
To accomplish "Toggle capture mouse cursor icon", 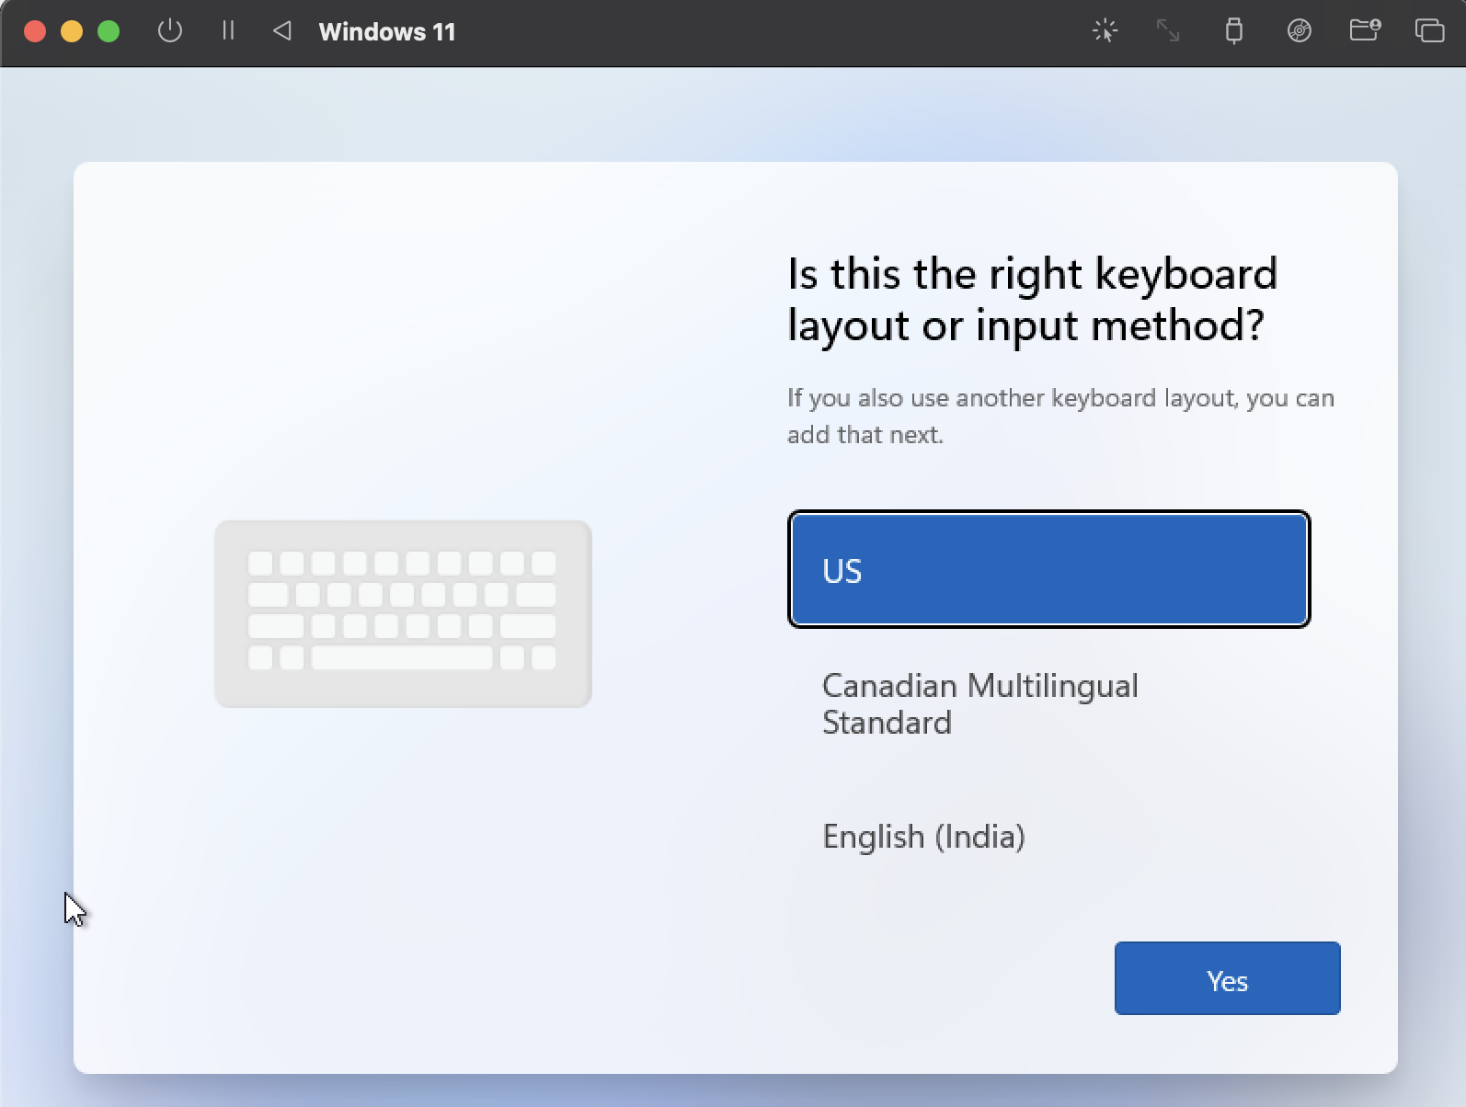I will [x=1105, y=31].
